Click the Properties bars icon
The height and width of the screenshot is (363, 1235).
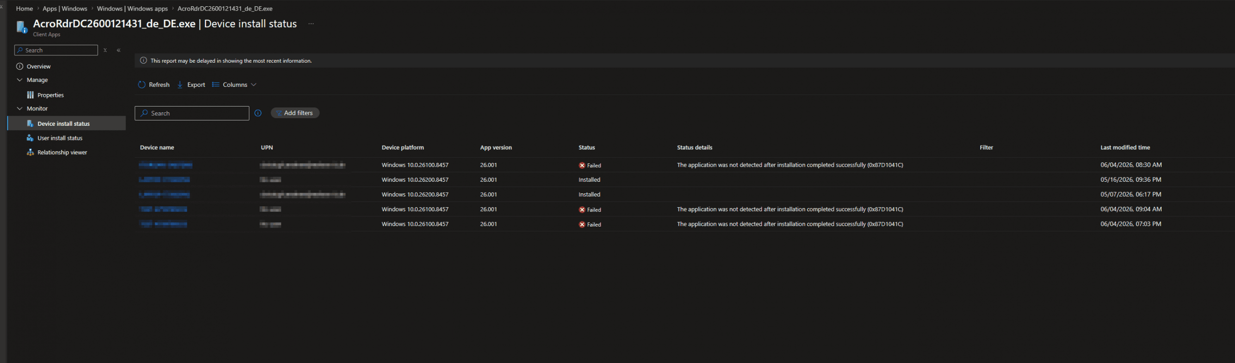pyautogui.click(x=30, y=95)
